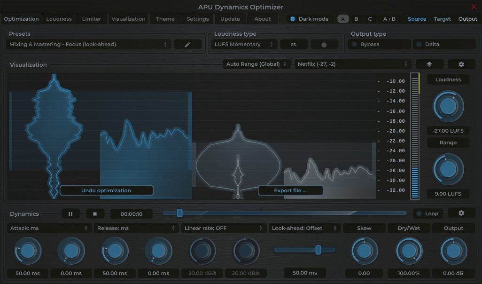Open the Visualization settings gear

(x=461, y=63)
